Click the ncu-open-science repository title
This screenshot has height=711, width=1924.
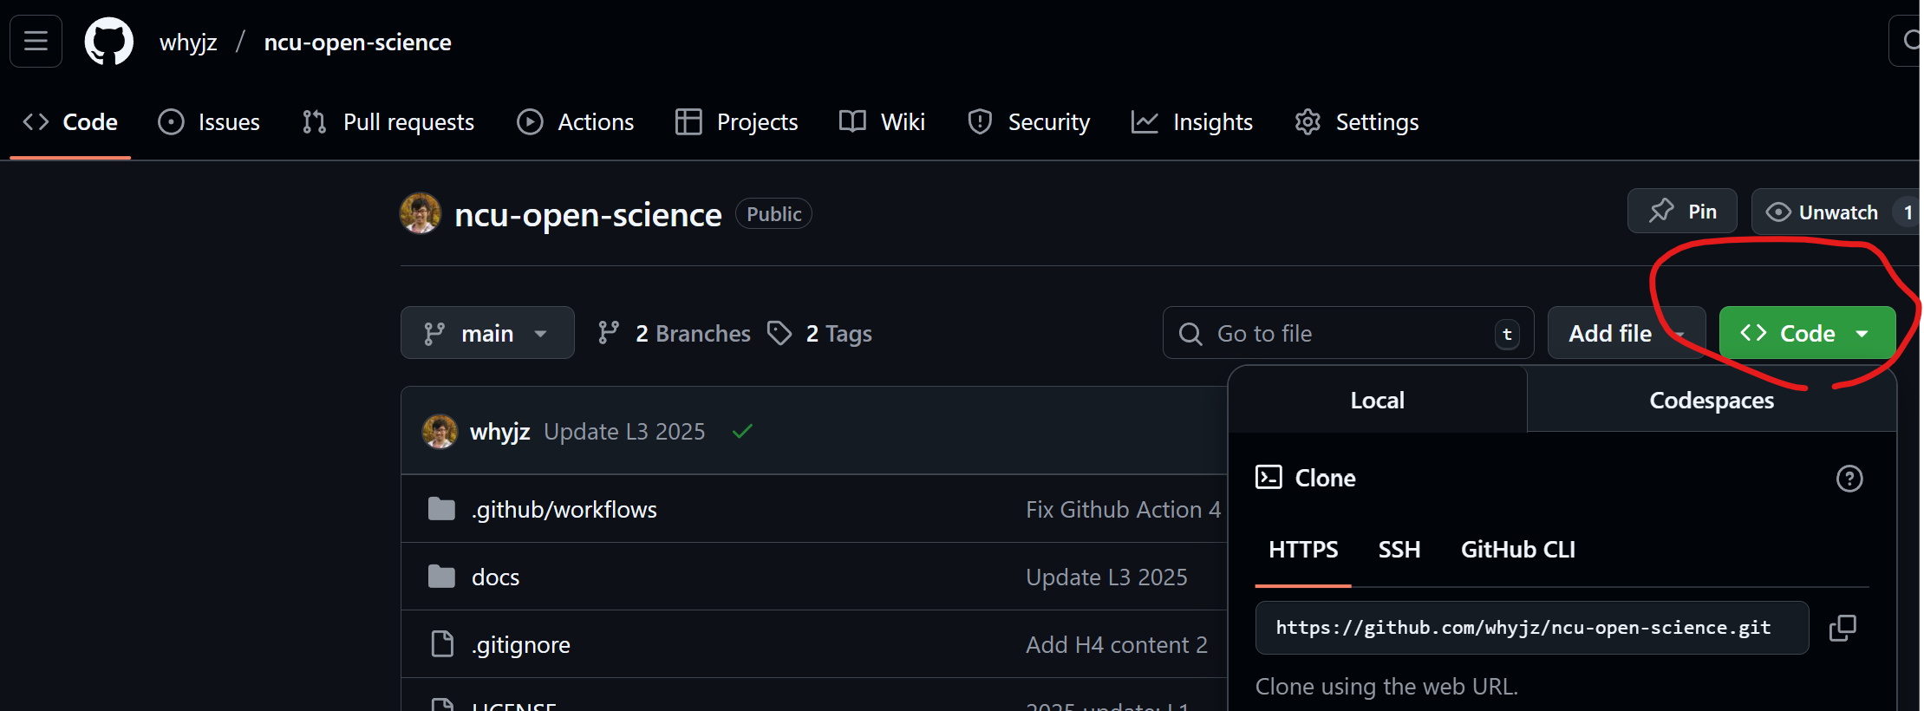click(x=588, y=214)
